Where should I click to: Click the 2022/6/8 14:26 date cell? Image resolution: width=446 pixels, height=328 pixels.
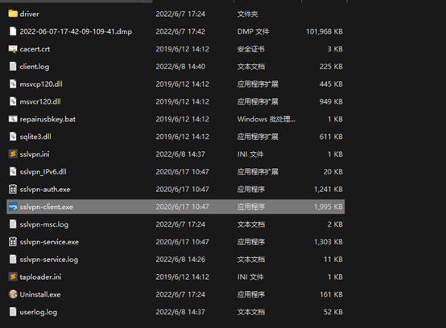pos(180,260)
